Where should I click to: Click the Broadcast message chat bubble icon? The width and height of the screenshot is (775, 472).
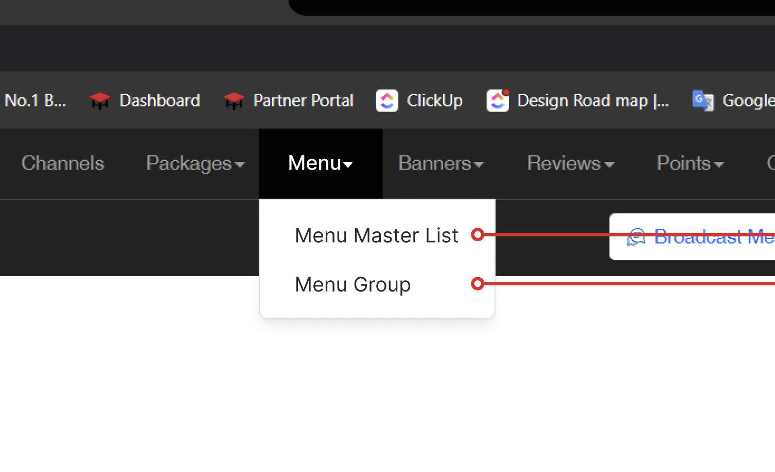click(637, 237)
